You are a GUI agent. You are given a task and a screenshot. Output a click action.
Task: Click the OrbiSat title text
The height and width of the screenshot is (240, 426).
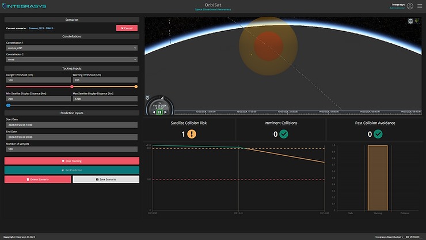pyautogui.click(x=213, y=5)
